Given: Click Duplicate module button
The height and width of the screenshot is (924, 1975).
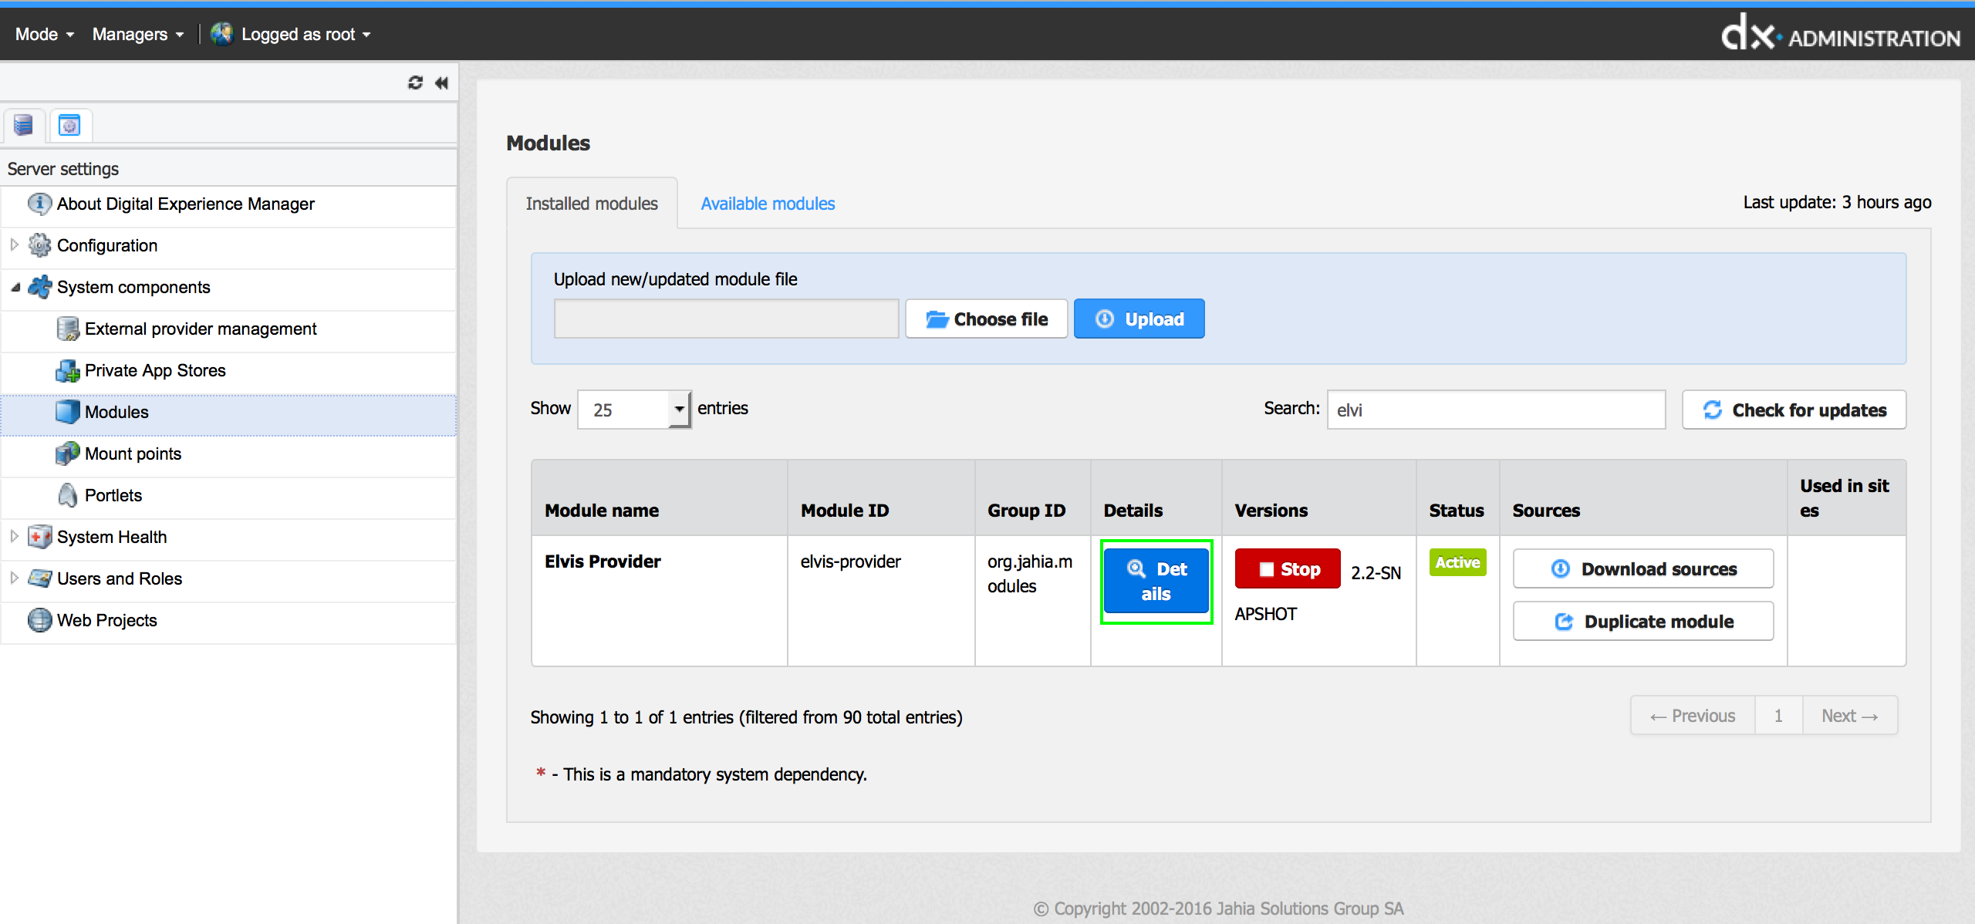Looking at the screenshot, I should pos(1643,621).
